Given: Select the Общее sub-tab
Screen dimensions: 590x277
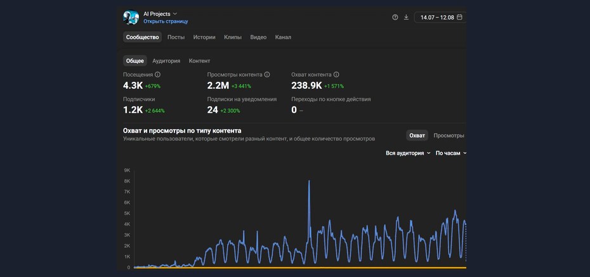Looking at the screenshot, I should (x=134, y=61).
